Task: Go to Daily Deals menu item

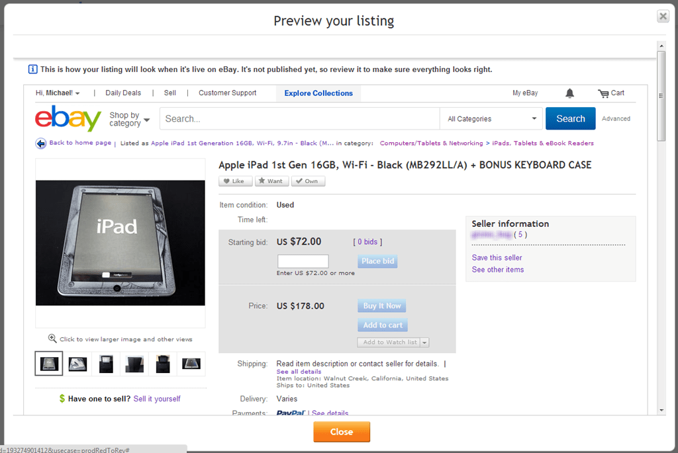Action: tap(123, 93)
